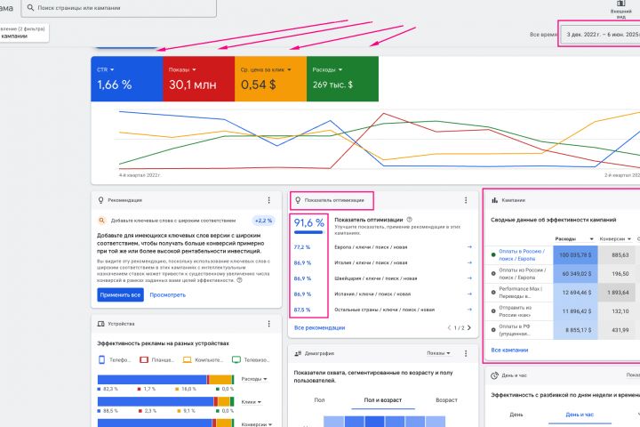This screenshot has width=640, height=427.
Task: Click the orange computer device icon
Action: (187, 359)
